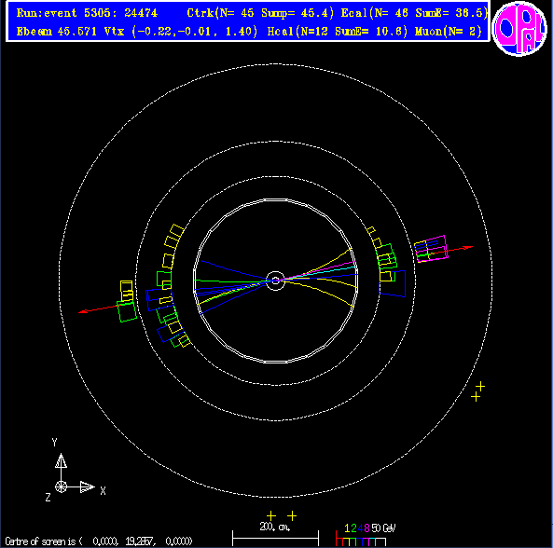Click the right yellow cross at bottom

(x=292, y=516)
